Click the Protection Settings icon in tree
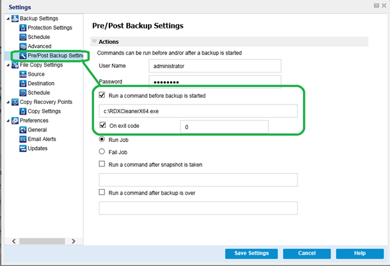Screen dimensions: 390x266 pos(23,28)
